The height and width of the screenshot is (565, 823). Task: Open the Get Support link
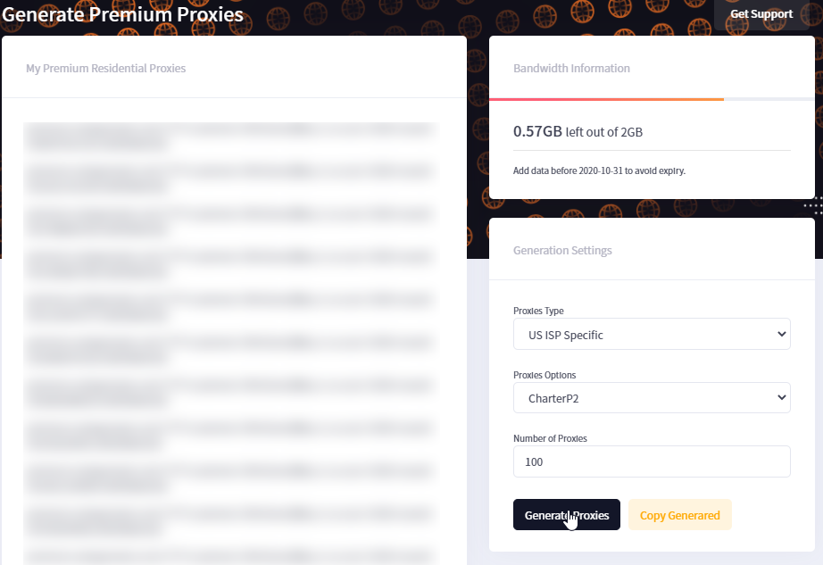tap(761, 14)
